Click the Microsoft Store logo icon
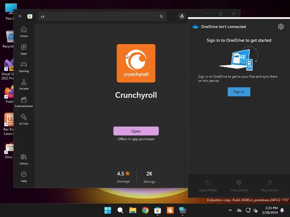 click(30, 16)
